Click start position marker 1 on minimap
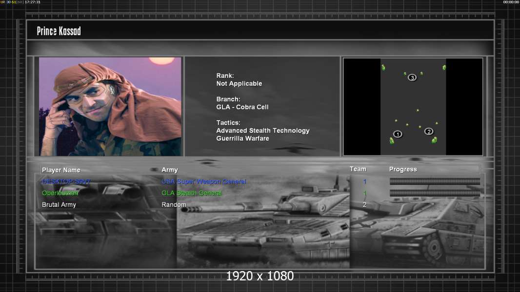The image size is (520, 292). click(398, 134)
